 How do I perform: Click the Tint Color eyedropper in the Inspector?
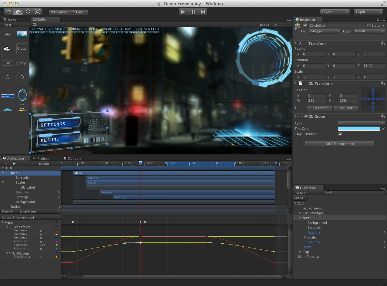click(x=383, y=129)
